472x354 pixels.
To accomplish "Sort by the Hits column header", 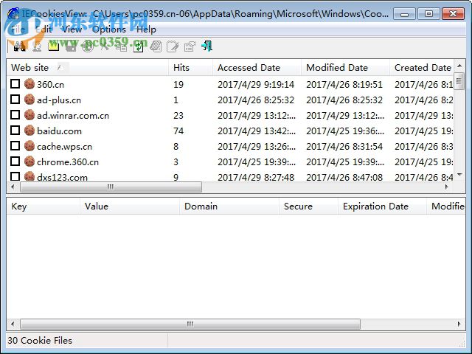I will tap(190, 68).
